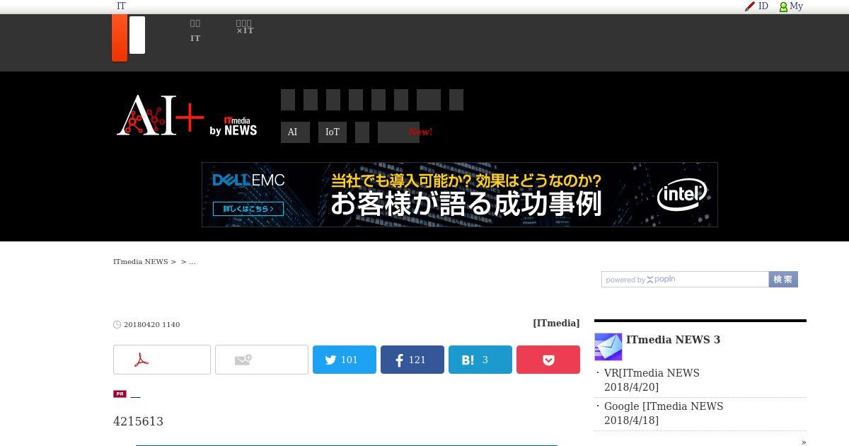Click the search submit button
The height and width of the screenshot is (446, 849).
783,280
